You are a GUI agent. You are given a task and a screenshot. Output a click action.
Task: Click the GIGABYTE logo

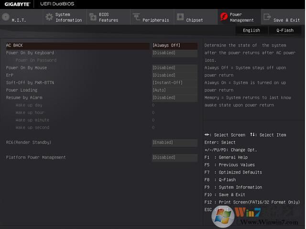click(x=16, y=4)
